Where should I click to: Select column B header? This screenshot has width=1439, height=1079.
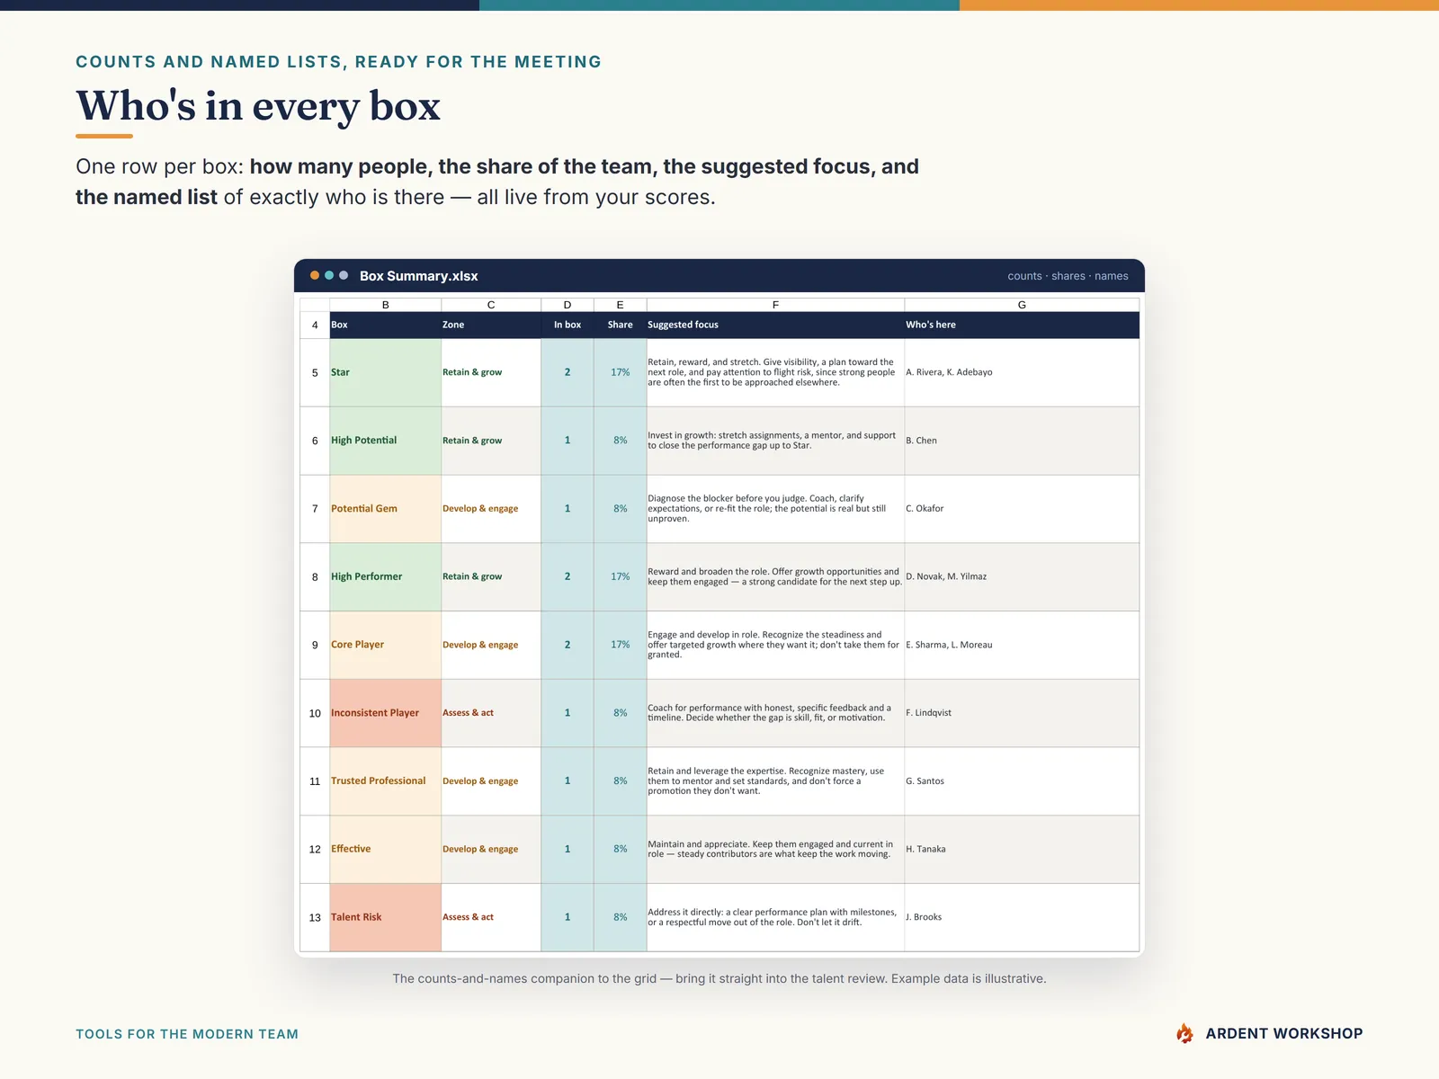385,305
